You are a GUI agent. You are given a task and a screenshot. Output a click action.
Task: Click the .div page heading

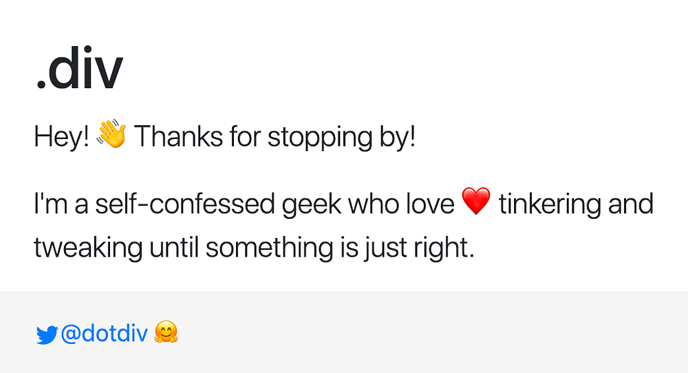pyautogui.click(x=78, y=70)
